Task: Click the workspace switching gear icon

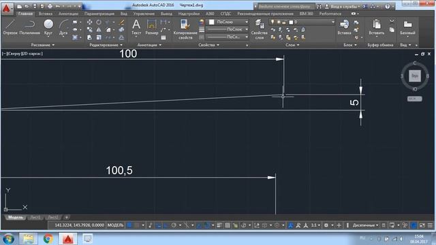Action: (326, 225)
